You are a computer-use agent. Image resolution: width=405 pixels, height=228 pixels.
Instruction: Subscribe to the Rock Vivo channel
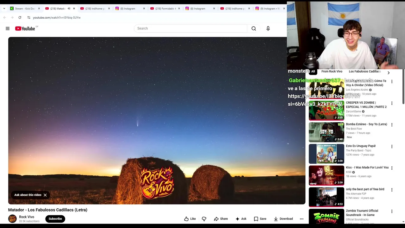pos(55,219)
